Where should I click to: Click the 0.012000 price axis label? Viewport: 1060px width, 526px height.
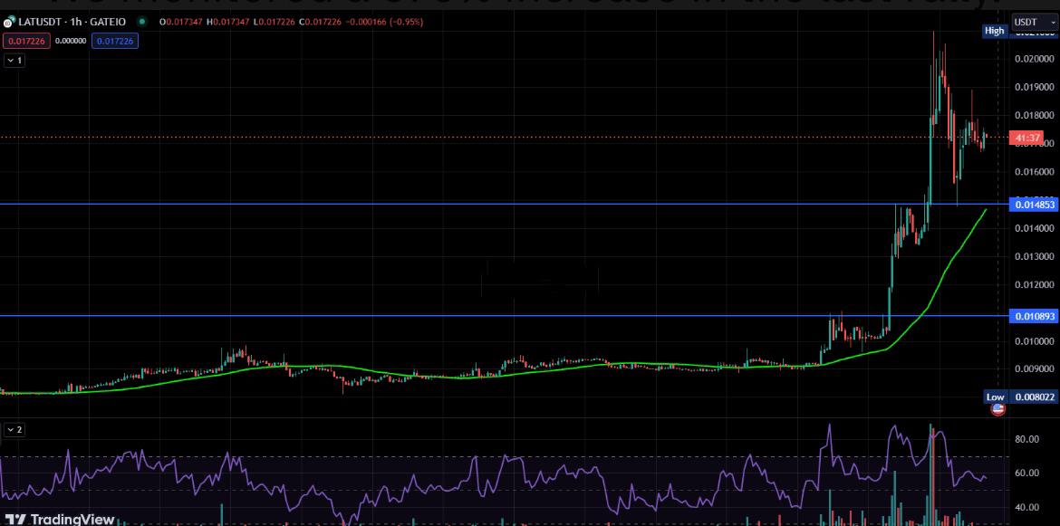pos(1034,285)
